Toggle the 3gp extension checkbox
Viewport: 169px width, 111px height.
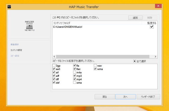[x=54, y=65]
